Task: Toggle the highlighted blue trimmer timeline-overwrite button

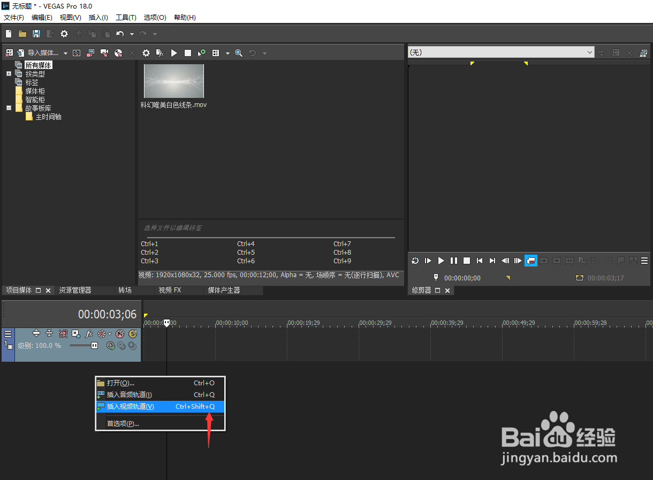Action: [x=531, y=261]
